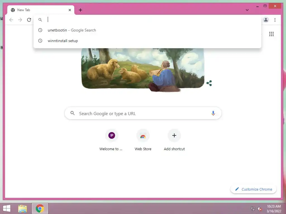Click the clock icon beside unetbootin
286x214 pixels.
[x=40, y=30]
